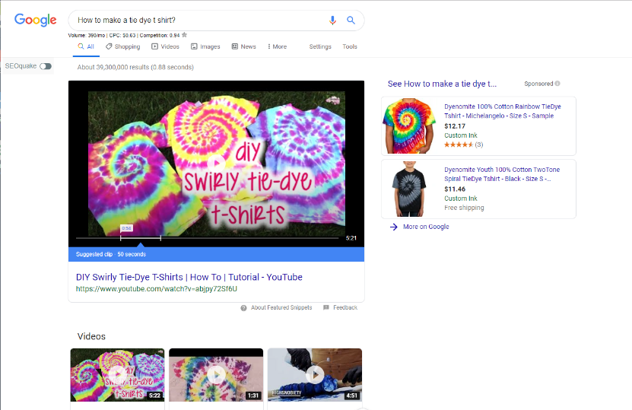The height and width of the screenshot is (410, 632).
Task: Click the Videos section heading
Action: click(91, 337)
